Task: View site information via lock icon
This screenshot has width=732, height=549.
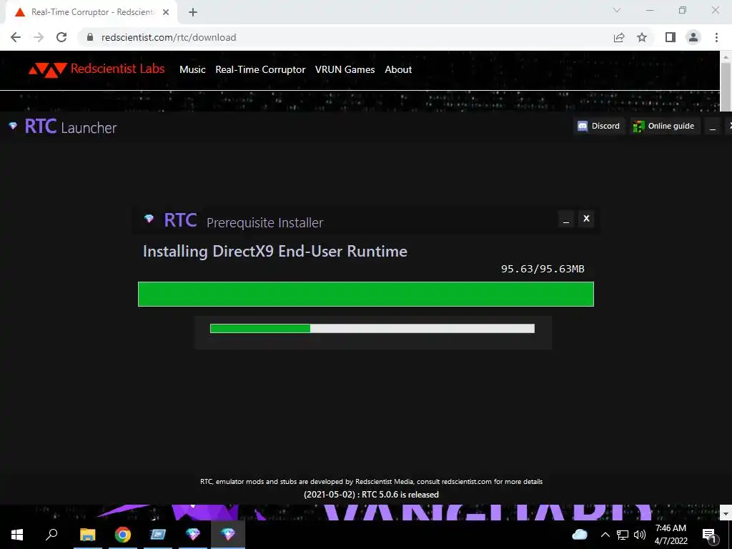Action: click(x=91, y=37)
